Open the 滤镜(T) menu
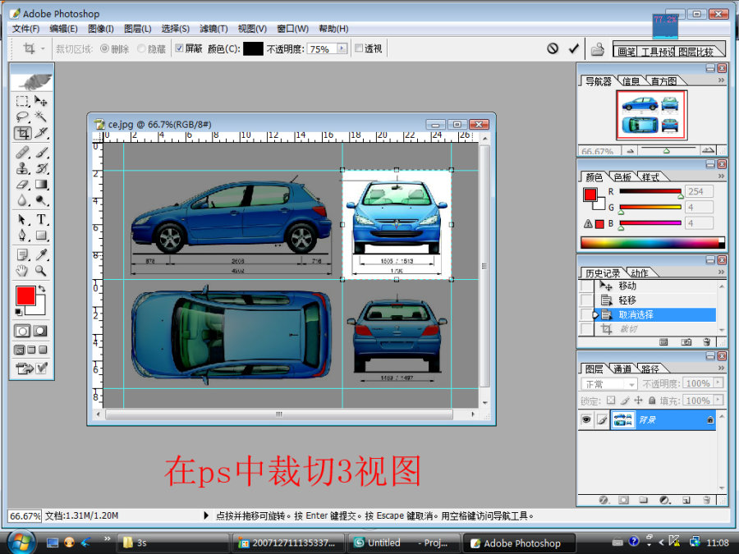739x554 pixels. pos(214,29)
